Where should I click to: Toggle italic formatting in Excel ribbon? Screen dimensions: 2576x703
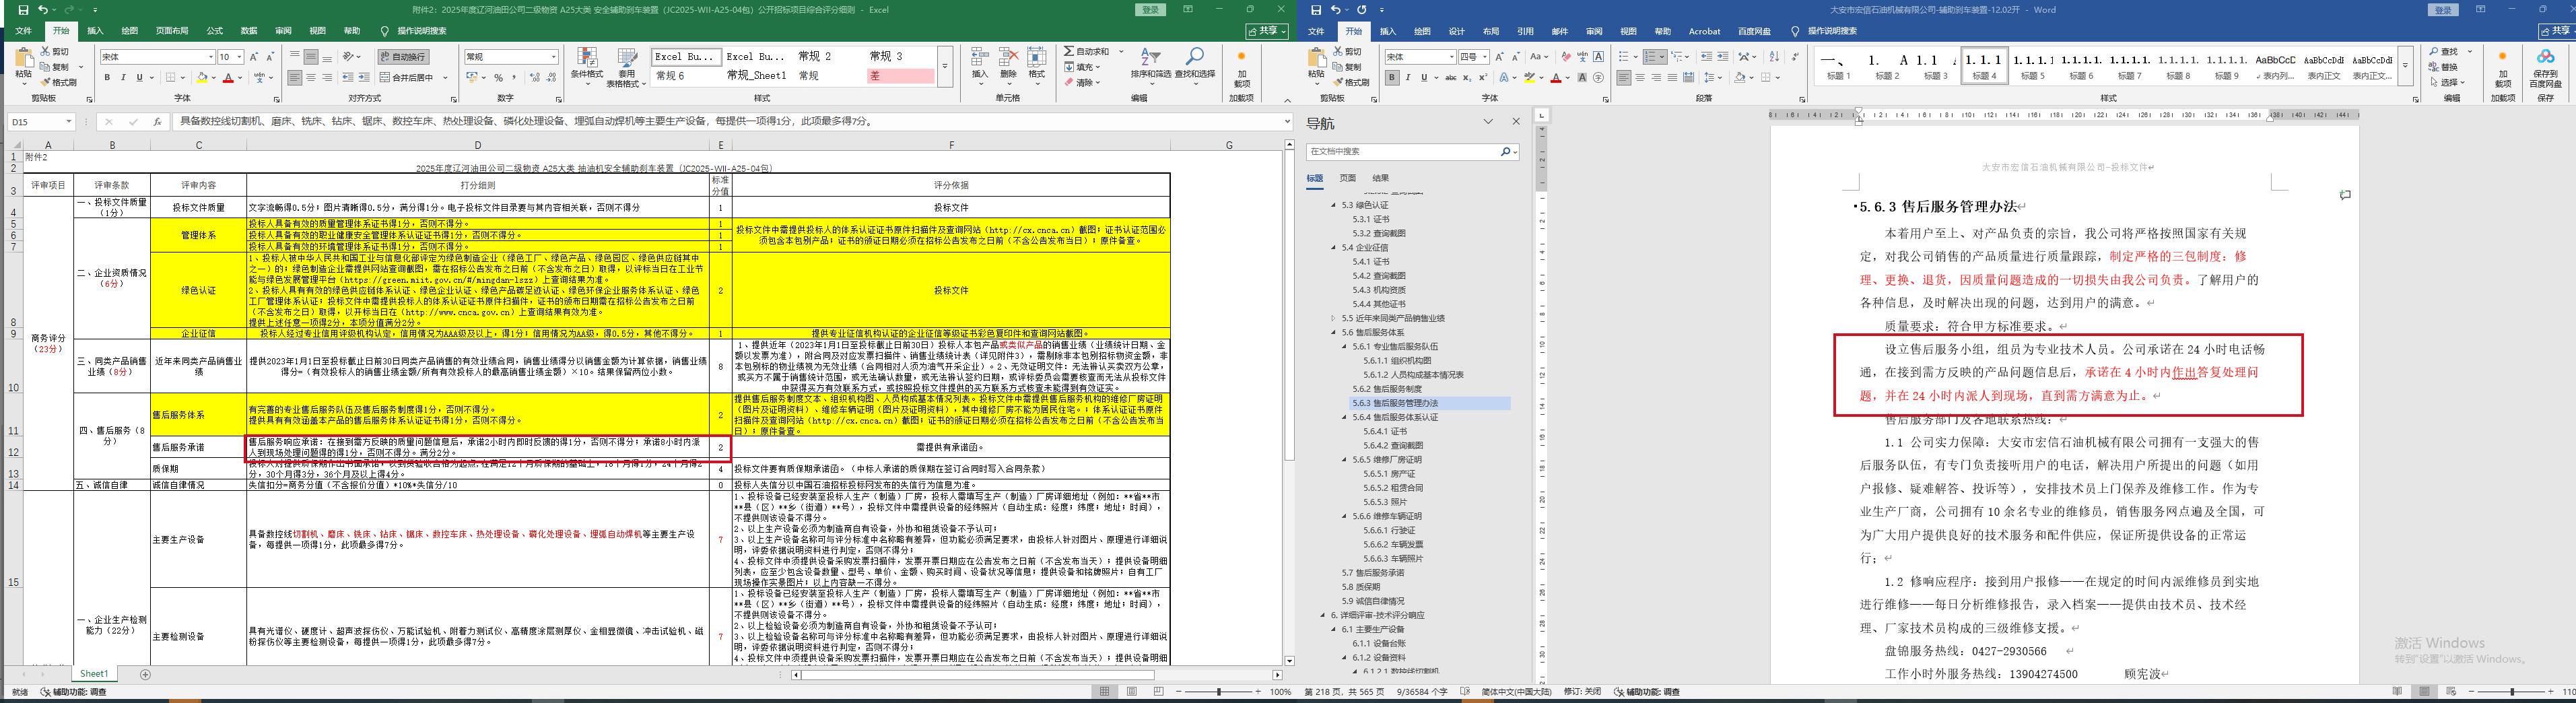coord(123,78)
